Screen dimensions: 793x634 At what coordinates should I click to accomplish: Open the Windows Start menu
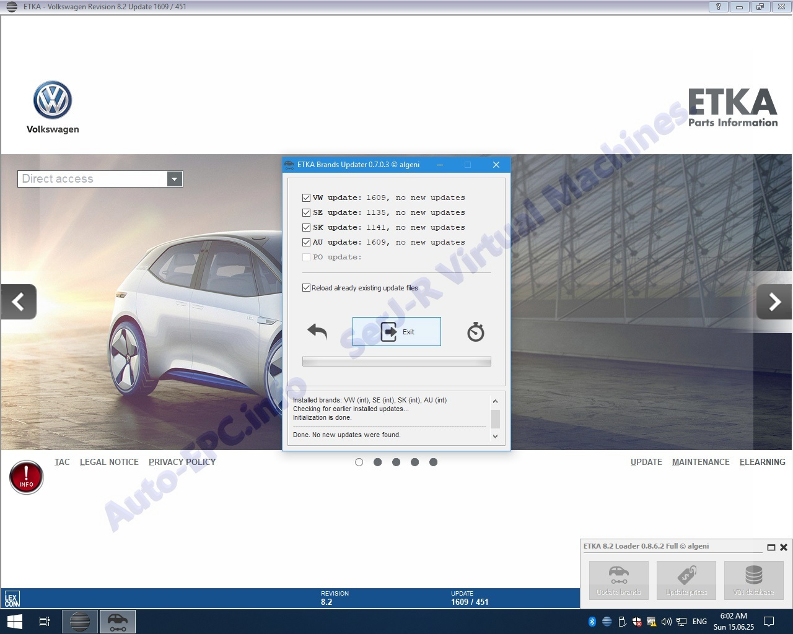tap(15, 621)
